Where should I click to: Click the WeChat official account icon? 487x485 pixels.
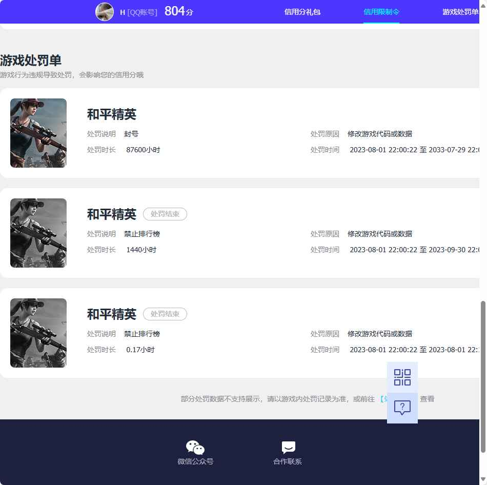195,448
